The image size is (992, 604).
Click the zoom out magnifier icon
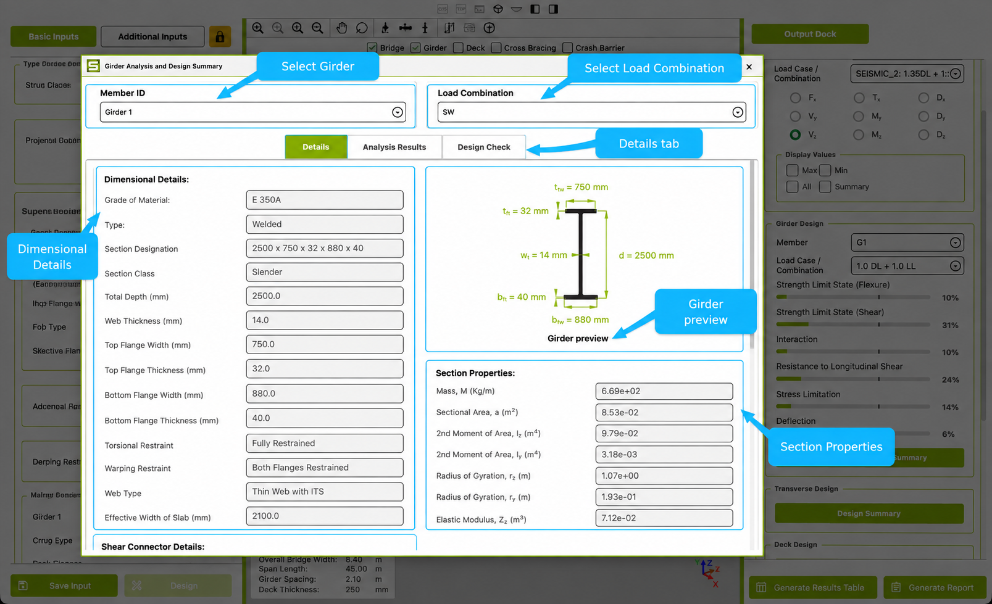[317, 28]
